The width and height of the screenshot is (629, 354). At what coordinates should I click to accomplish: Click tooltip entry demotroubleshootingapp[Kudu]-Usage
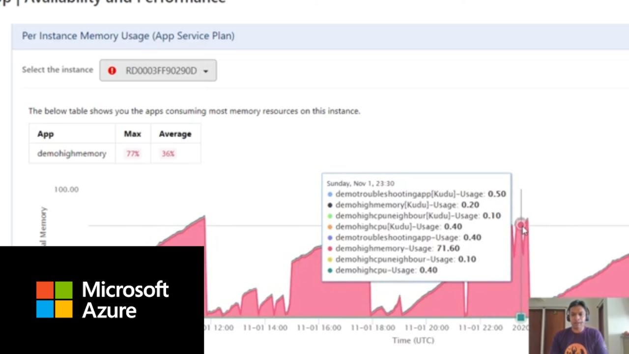[x=416, y=194]
